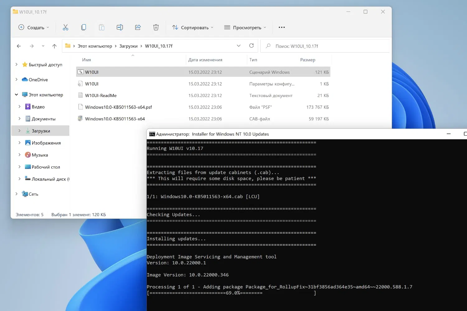Open the address bar history dropdown
This screenshot has height=311, width=467.
[x=239, y=46]
